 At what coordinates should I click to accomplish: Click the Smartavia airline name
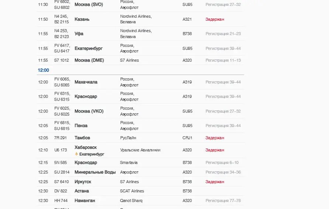tap(129, 162)
